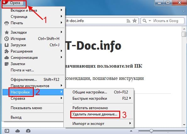187x134 pixels.
Task: Click the cloud icon beside Синхронизация
Action: click(x=7, y=58)
